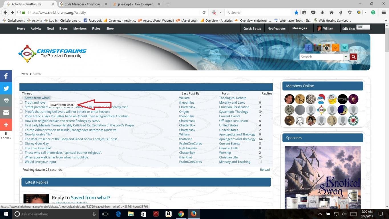Open the Shop item in site navigation
Viewport: 389px width, 219px height.
click(x=110, y=29)
